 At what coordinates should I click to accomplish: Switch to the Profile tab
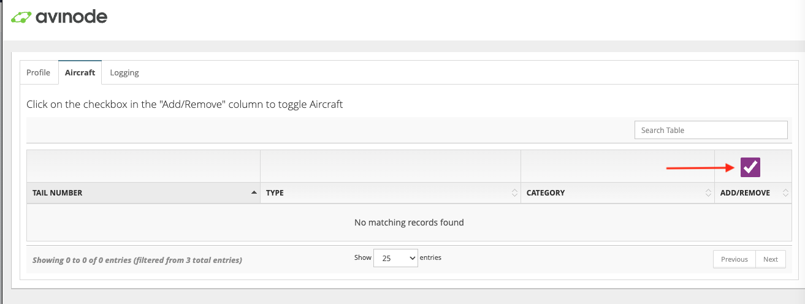[39, 72]
